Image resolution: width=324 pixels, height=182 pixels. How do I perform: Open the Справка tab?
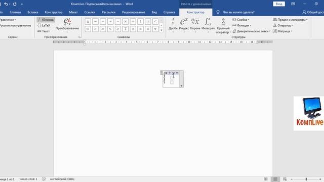point(169,12)
